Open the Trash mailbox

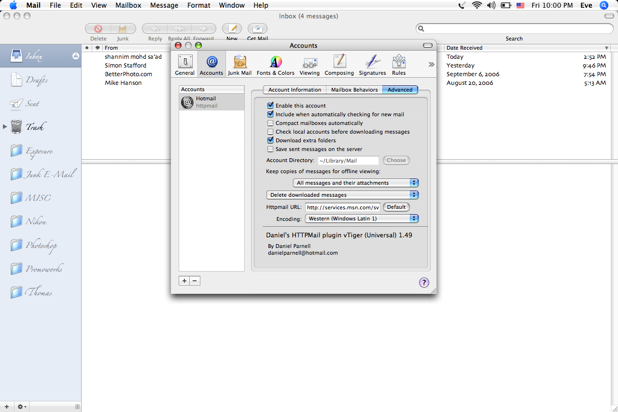coord(41,127)
